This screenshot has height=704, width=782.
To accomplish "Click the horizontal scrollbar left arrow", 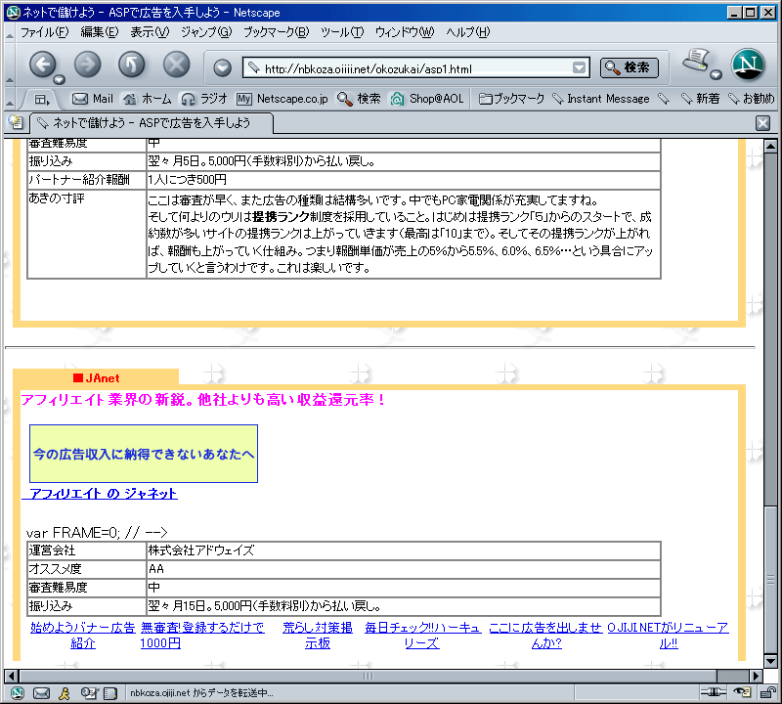I will pos(12,676).
